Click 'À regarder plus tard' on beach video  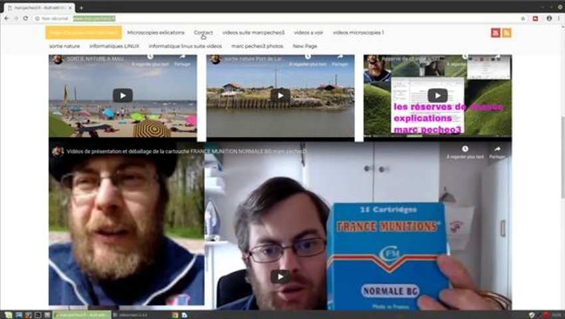tap(150, 60)
